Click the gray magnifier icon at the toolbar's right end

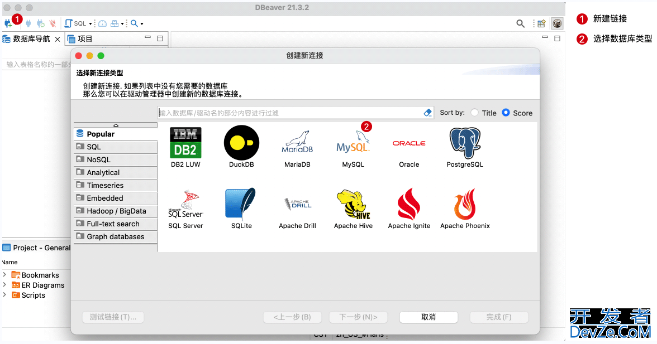tap(520, 23)
